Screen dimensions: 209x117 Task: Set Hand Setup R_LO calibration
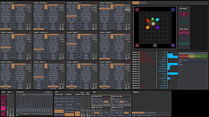(x=187, y=43)
